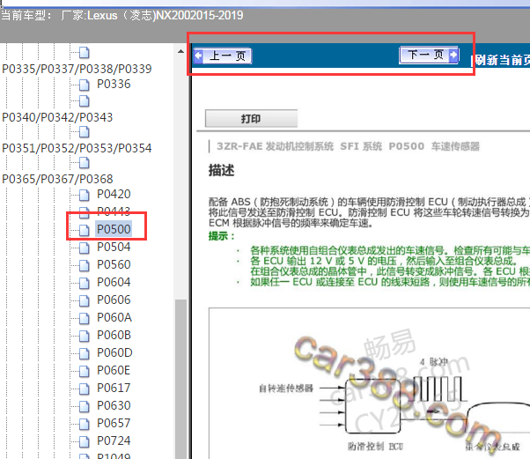530x459 pixels.
Task: Go to next page with 下一页 button
Action: click(x=429, y=55)
